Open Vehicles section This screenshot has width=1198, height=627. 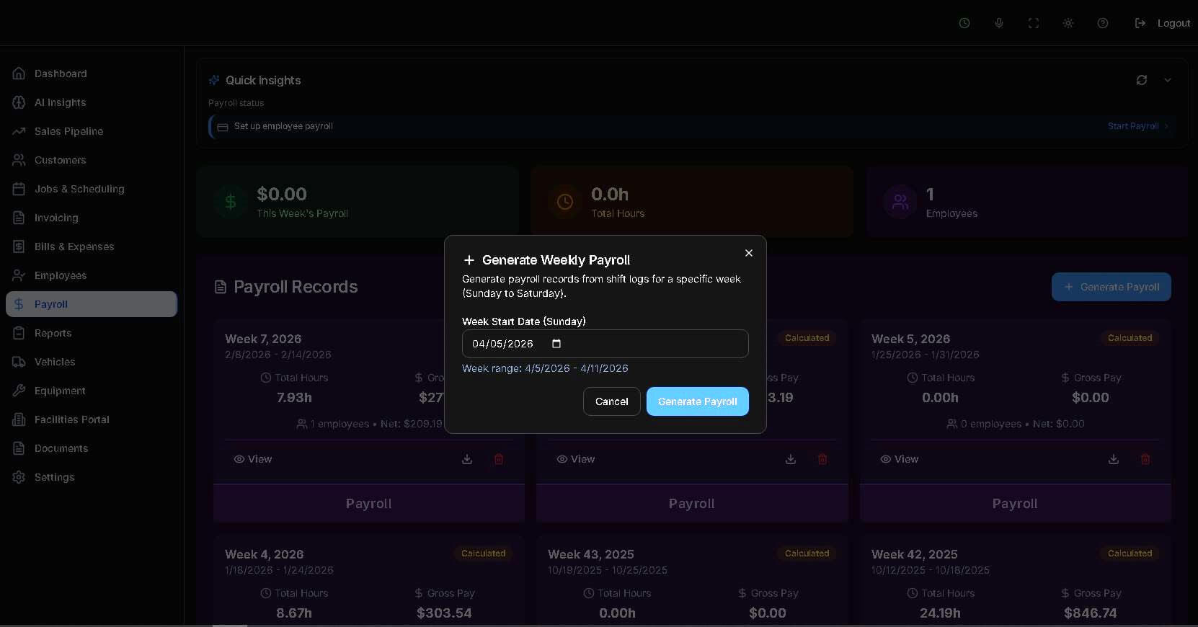[92, 362]
